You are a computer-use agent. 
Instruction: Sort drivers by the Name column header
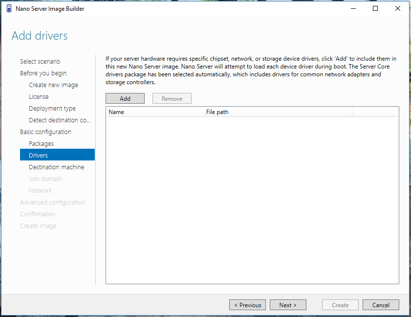(156, 112)
